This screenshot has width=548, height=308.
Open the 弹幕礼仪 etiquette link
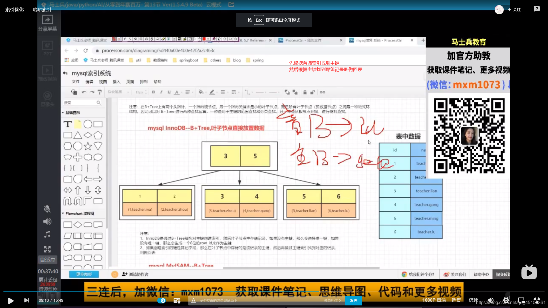point(332,301)
